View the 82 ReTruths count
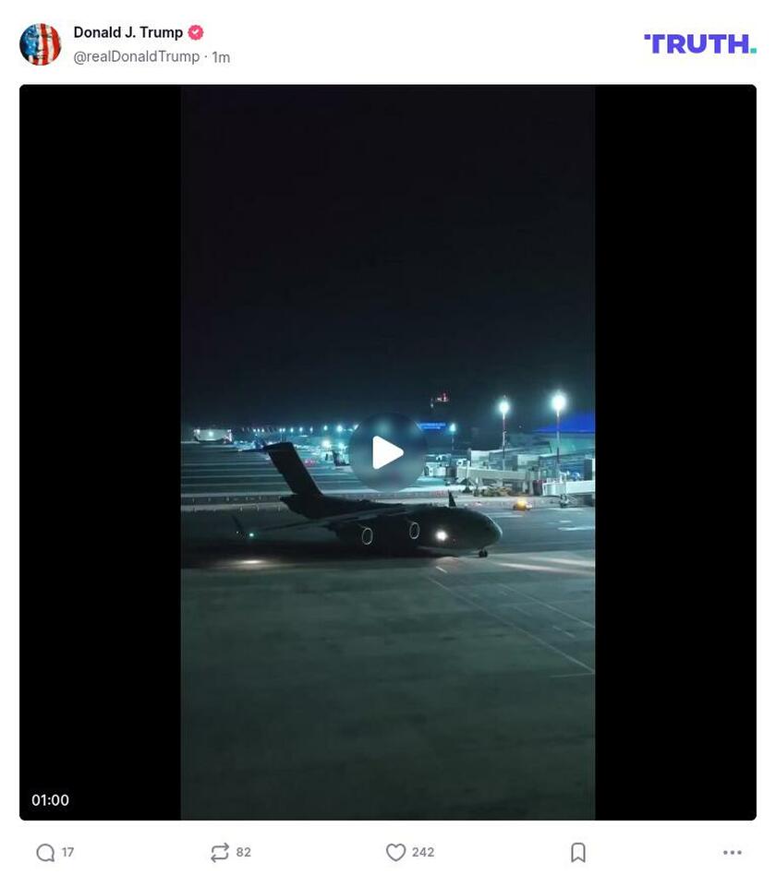 [x=243, y=853]
